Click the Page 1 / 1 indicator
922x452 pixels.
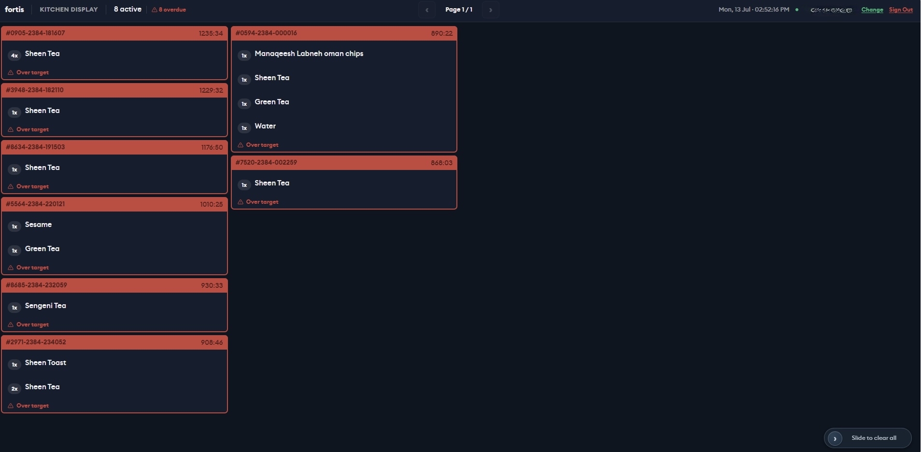(459, 10)
